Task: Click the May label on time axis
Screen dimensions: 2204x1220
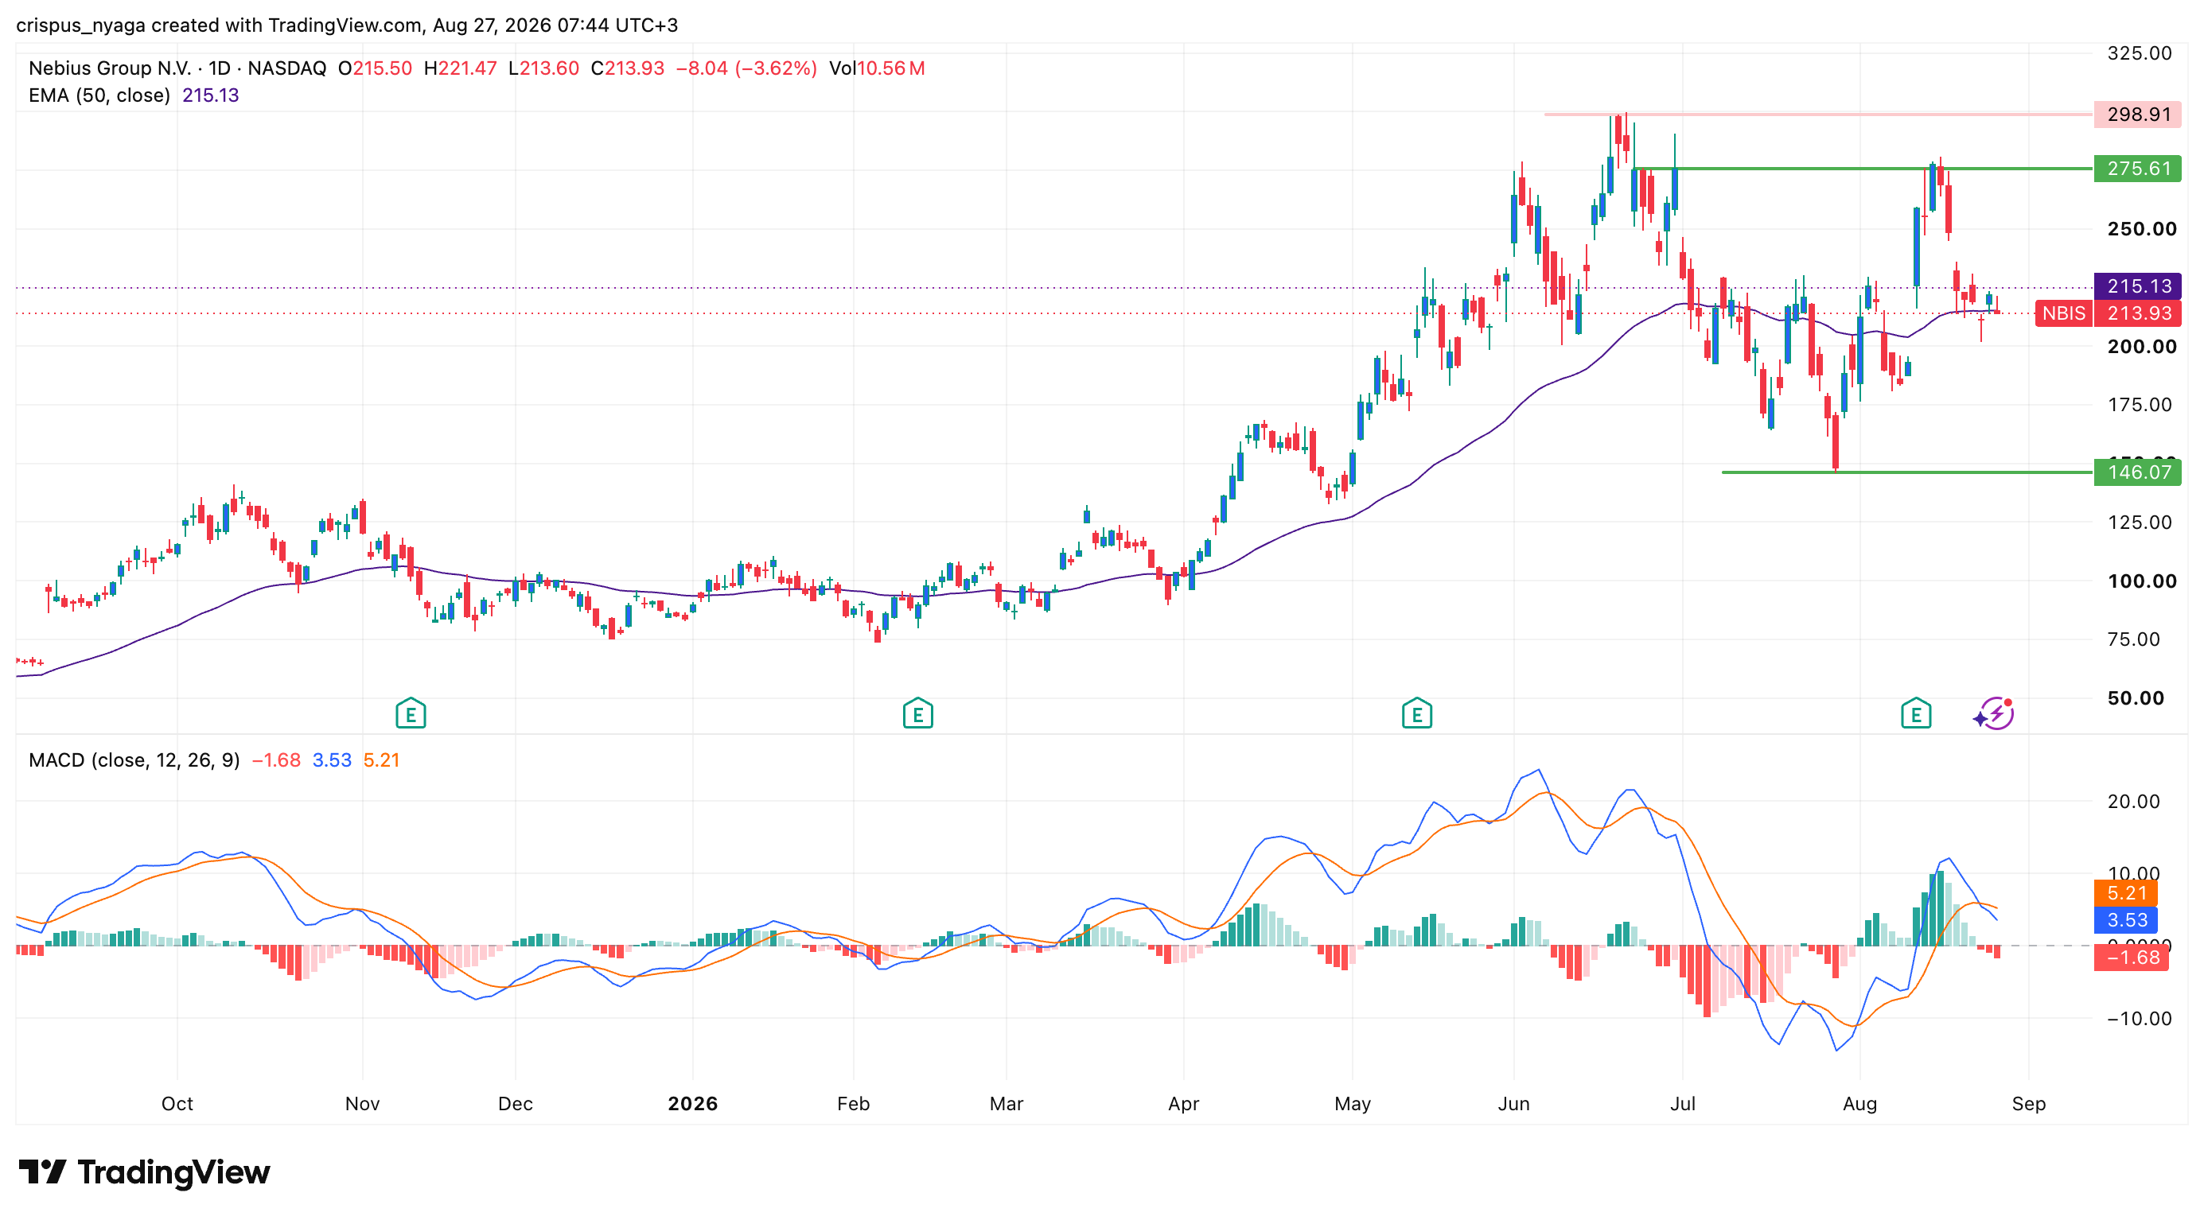Action: point(1353,1104)
